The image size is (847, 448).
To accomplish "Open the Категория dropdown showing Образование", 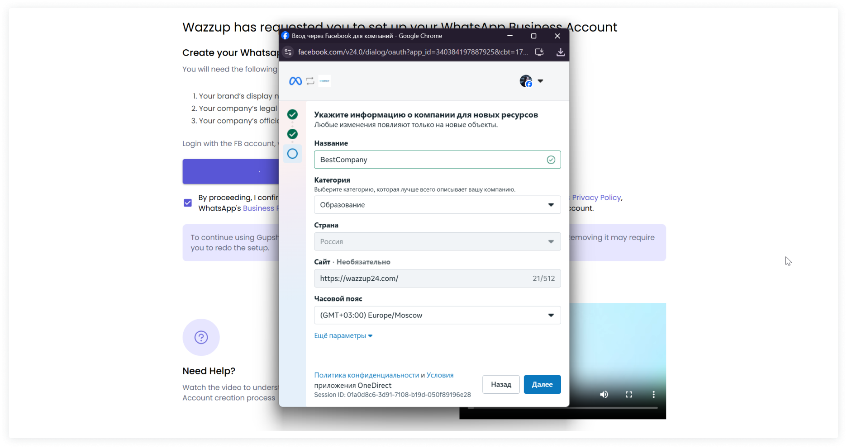I will (x=438, y=205).
